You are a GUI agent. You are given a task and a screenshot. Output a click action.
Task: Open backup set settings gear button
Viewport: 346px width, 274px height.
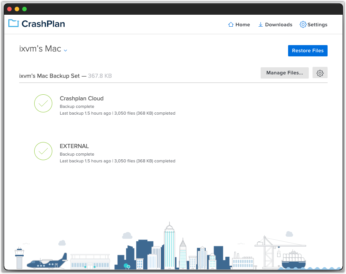(320, 73)
